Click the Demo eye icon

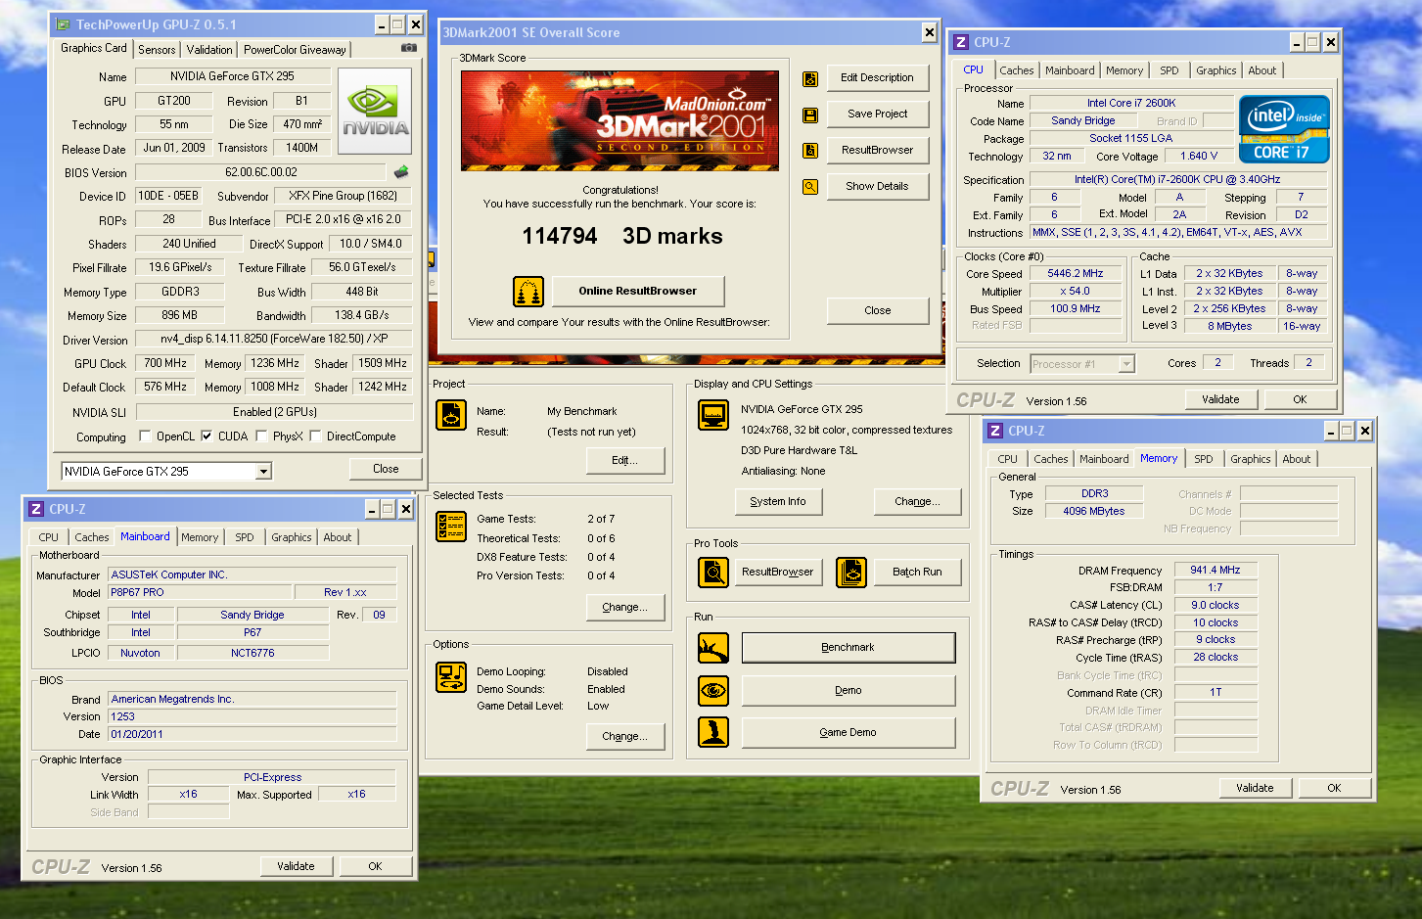click(x=713, y=690)
